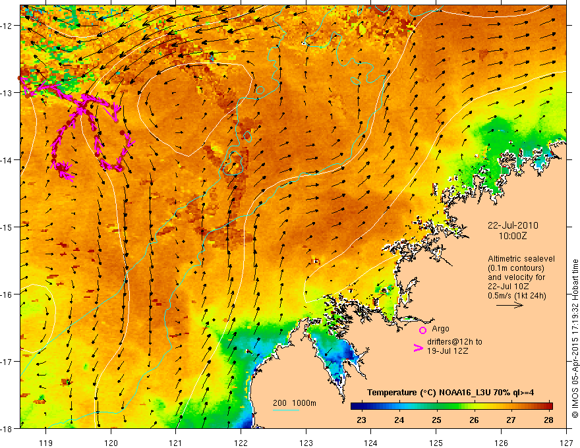Click longitude axis label 123
The width and height of the screenshot is (580, 448).
click(x=306, y=443)
